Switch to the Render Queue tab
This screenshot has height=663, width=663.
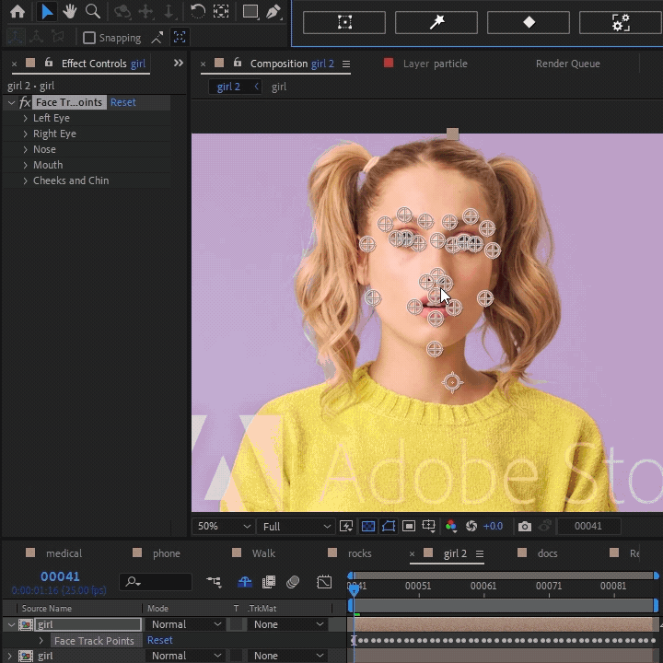pos(567,64)
